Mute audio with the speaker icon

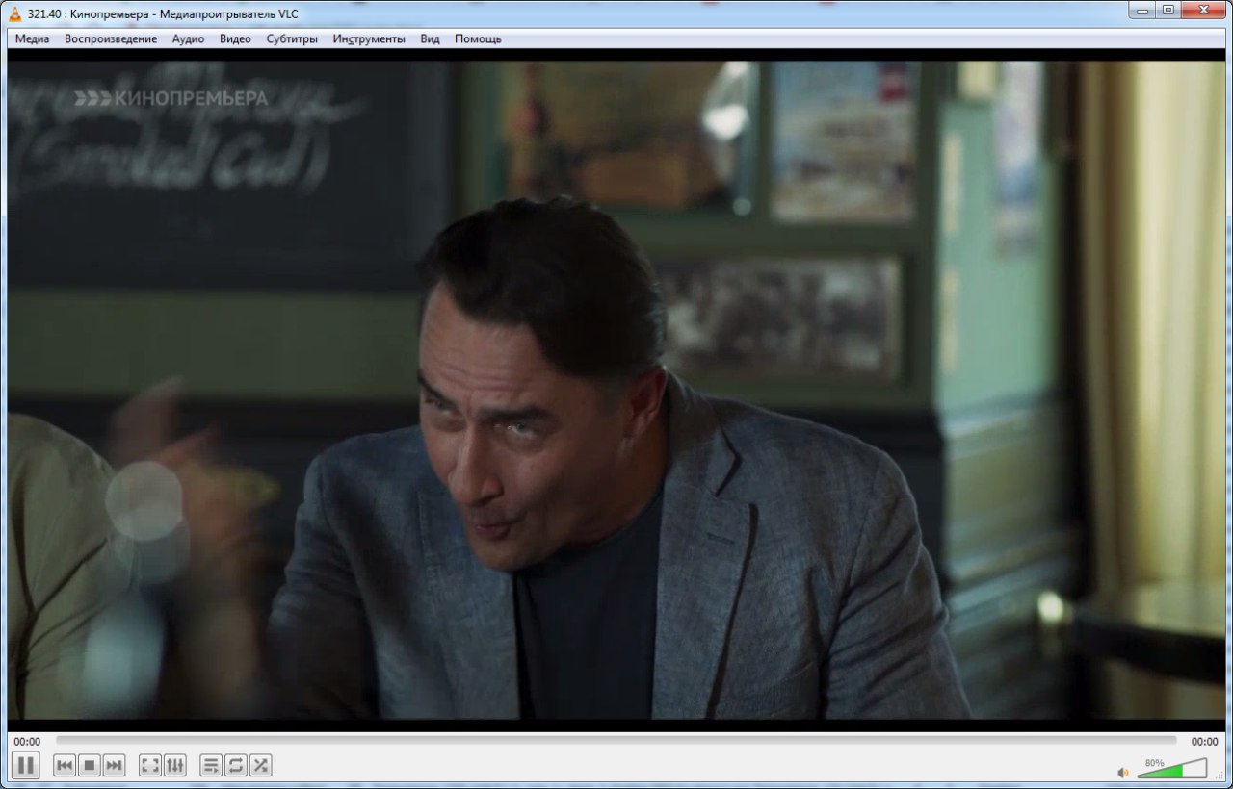tap(1123, 772)
